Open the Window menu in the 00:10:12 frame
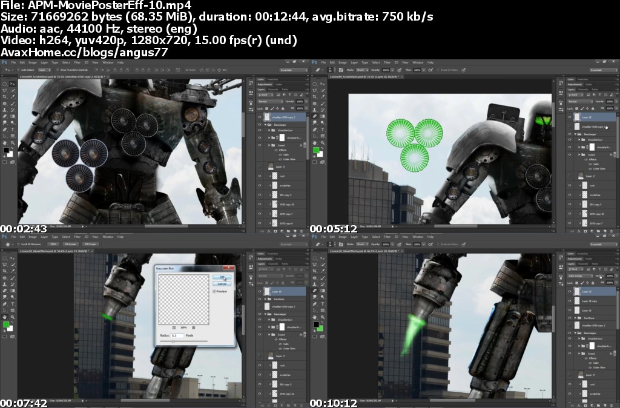 coord(418,237)
